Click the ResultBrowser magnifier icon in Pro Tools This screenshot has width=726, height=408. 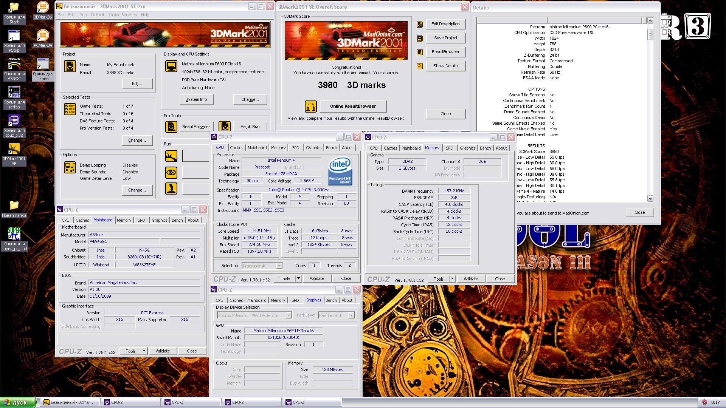[x=171, y=127]
